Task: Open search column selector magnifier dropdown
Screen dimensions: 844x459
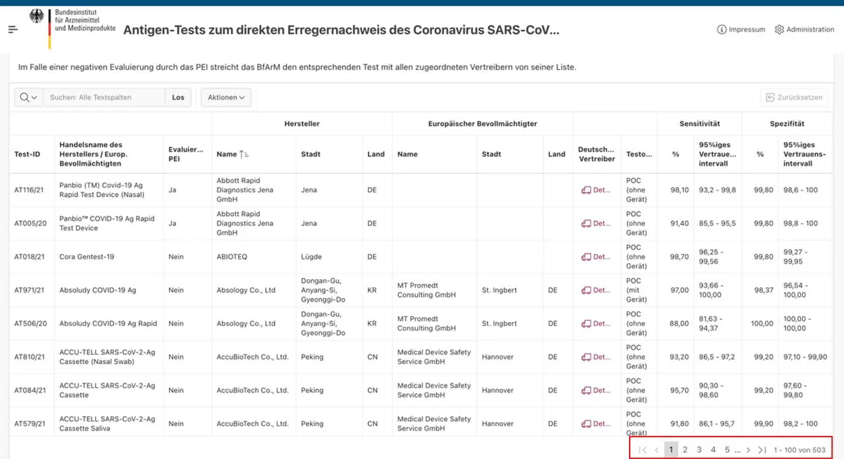Action: click(x=29, y=97)
